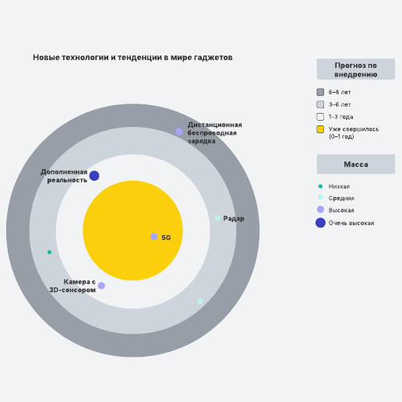Click the Дистанционная беспроводная зарядка dot

pos(179,132)
